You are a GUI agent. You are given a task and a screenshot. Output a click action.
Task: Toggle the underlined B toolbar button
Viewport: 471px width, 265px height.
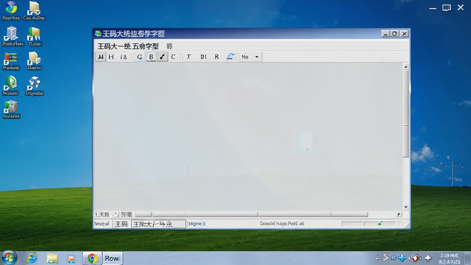(x=151, y=57)
